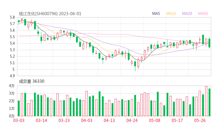Click the 04-03 date label
The image size is (214, 127).
(x=87, y=120)
